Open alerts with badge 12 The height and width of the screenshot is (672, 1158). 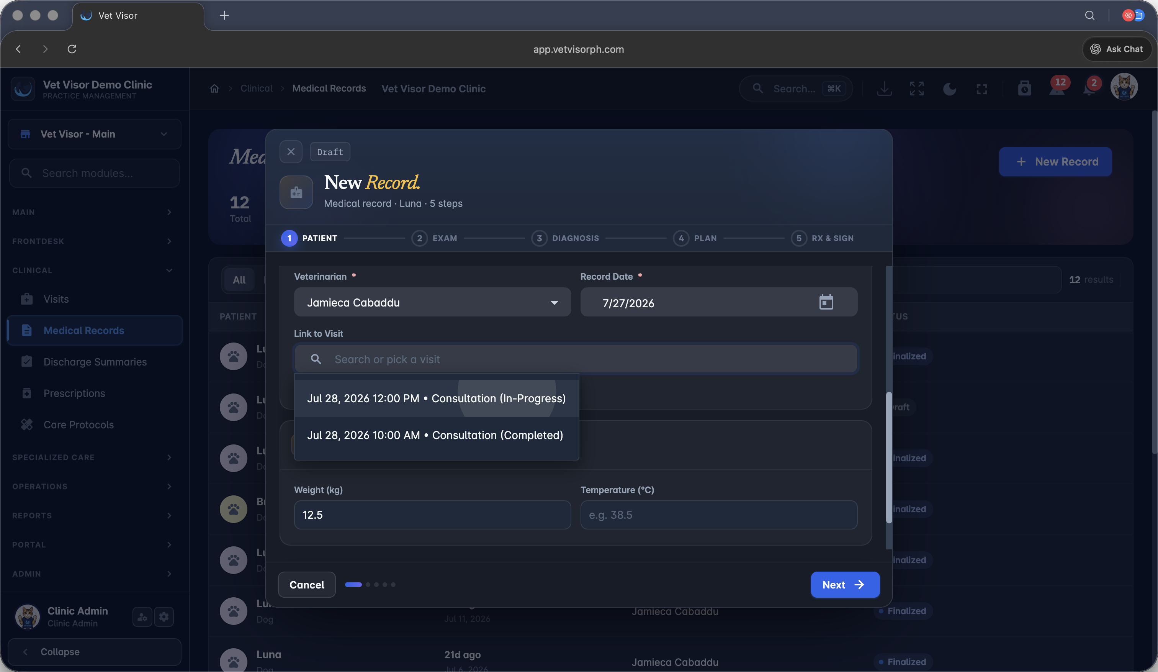click(1057, 87)
